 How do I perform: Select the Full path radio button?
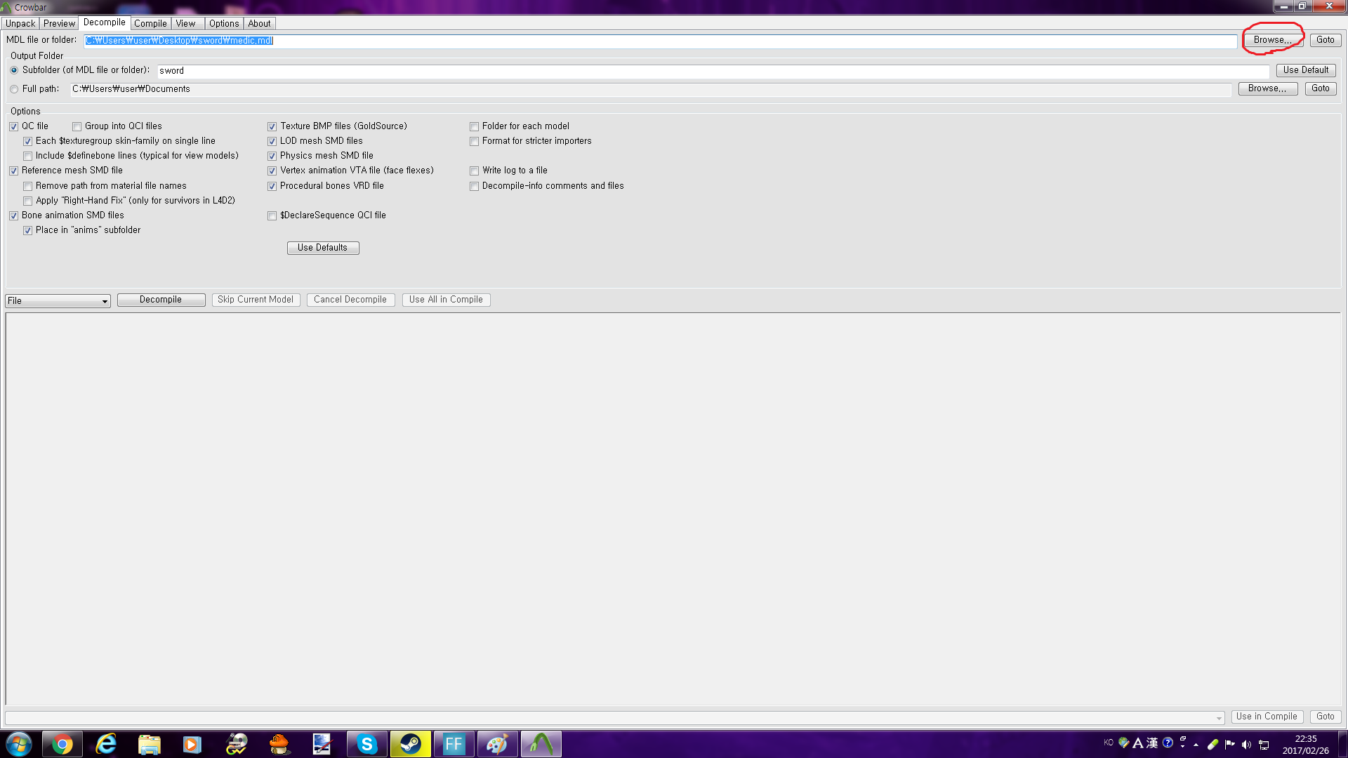pyautogui.click(x=14, y=89)
